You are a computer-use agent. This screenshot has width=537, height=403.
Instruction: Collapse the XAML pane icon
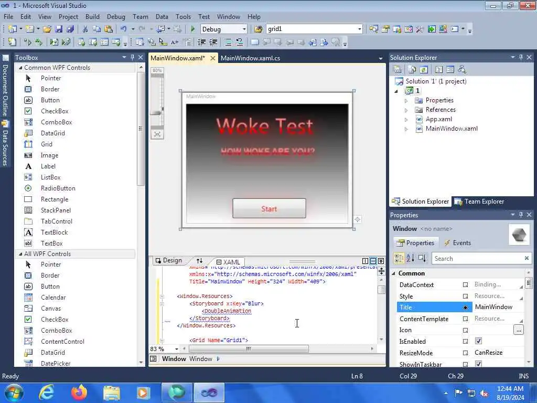click(381, 261)
